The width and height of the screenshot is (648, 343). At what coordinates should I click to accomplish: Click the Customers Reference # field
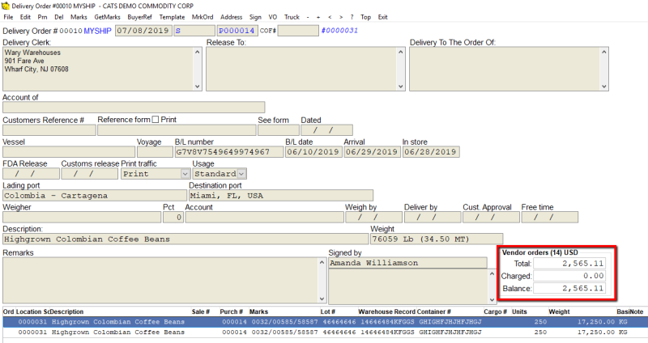click(49, 130)
